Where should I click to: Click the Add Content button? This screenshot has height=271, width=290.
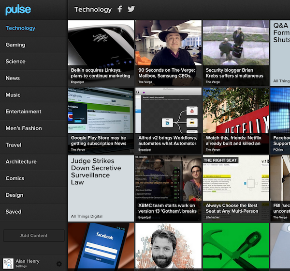(x=34, y=236)
